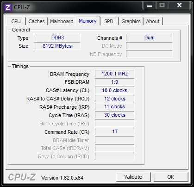Go to the Mainboard tab

pos(62,21)
